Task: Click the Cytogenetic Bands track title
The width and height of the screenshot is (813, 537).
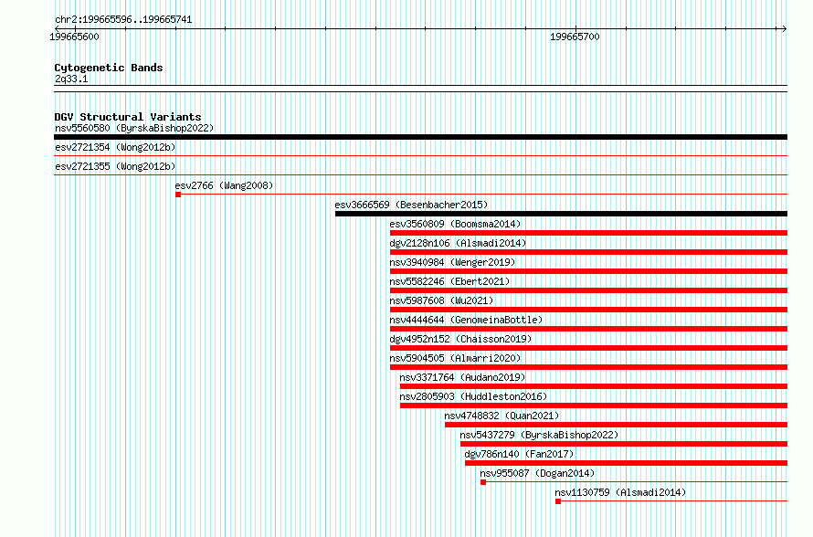Action: (109, 68)
